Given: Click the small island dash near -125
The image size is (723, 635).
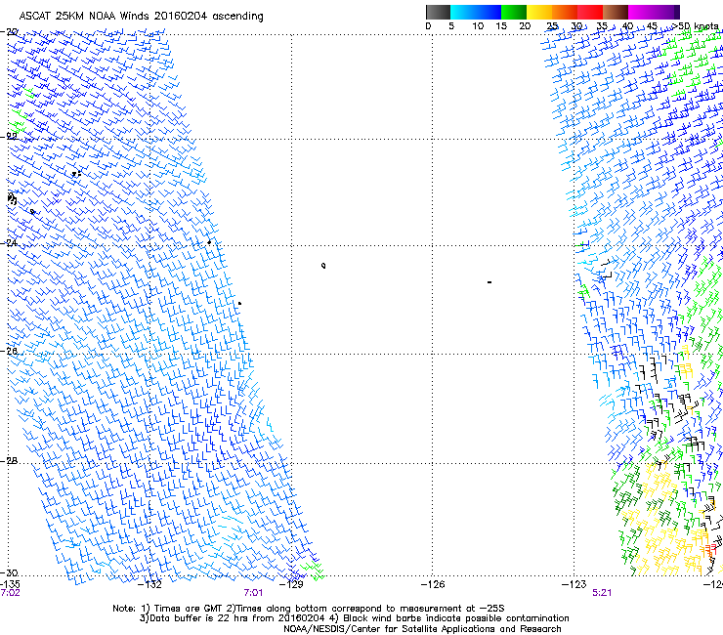Looking at the screenshot, I should 489,282.
